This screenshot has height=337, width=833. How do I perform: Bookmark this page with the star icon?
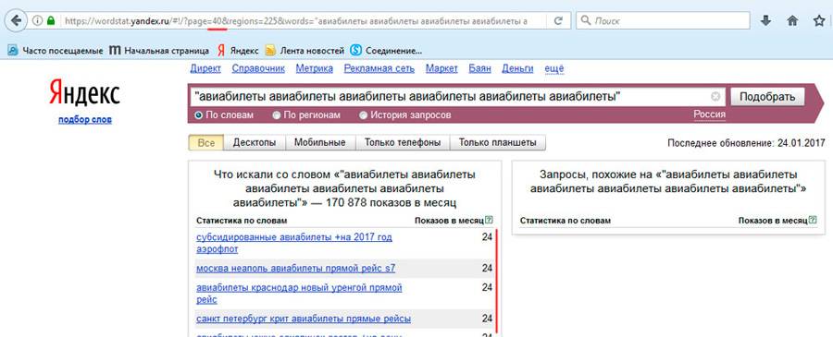tap(819, 20)
